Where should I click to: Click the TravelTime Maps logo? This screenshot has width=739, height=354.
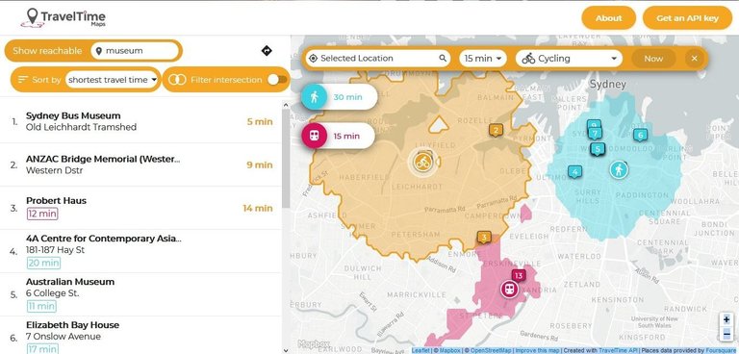click(x=64, y=18)
